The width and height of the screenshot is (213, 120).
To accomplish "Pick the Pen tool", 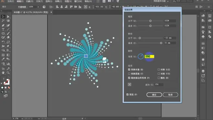I will (x=3, y=25).
